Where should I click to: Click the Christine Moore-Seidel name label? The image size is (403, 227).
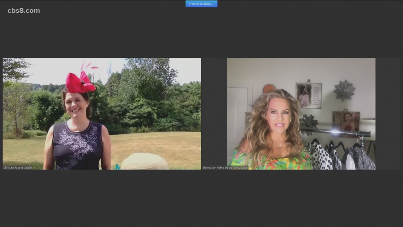pos(18,168)
